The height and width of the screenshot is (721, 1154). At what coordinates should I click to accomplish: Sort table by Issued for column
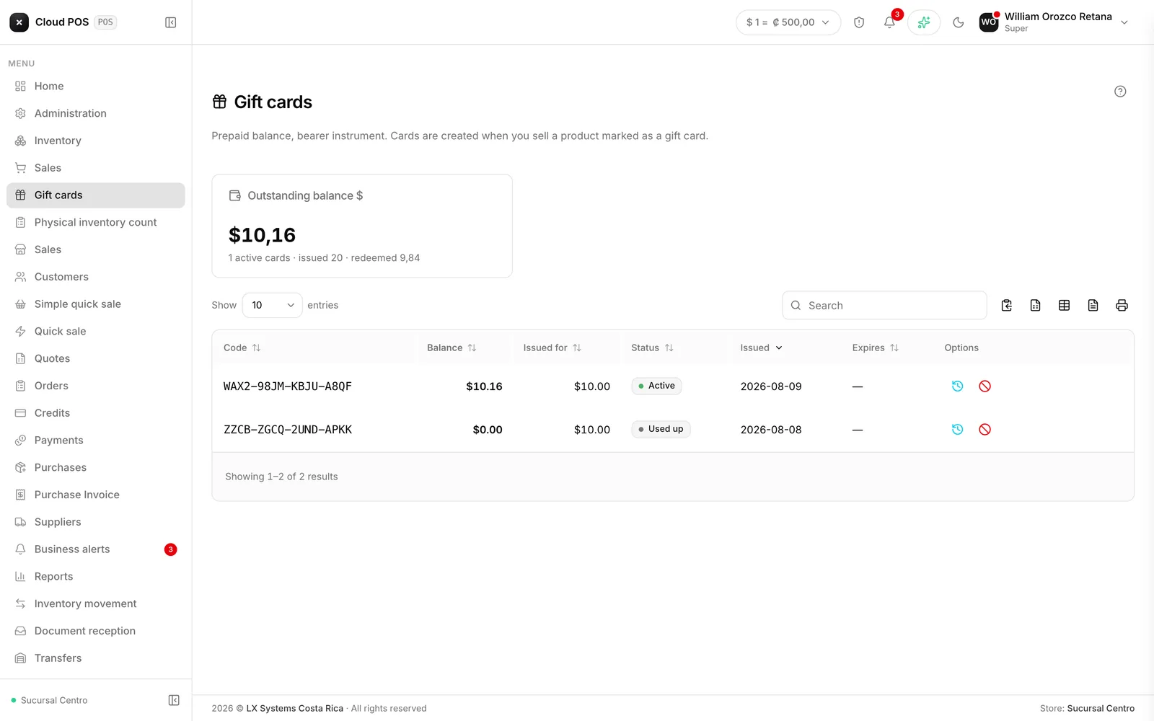552,348
